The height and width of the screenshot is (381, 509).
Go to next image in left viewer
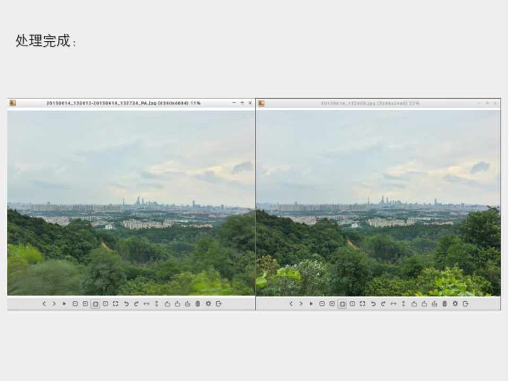54,304
